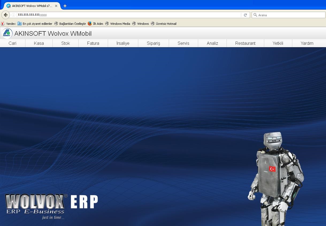Open Bağlantıları Özelleştir bookmark
Image resolution: width=326 pixels, height=226 pixels.
pyautogui.click(x=70, y=24)
